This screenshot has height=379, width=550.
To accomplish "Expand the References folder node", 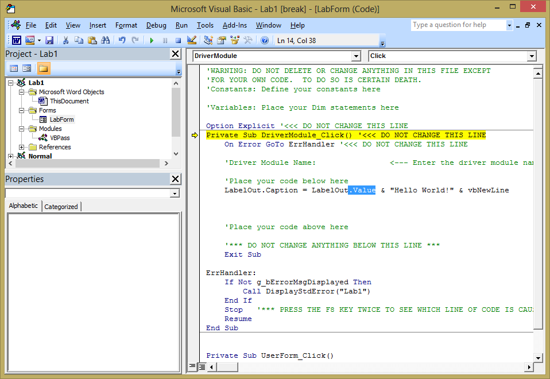I will [x=22, y=147].
